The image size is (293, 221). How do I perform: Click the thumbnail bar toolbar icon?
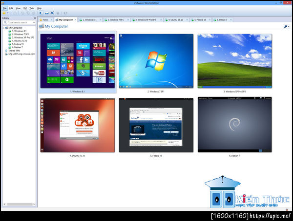(x=47, y=13)
